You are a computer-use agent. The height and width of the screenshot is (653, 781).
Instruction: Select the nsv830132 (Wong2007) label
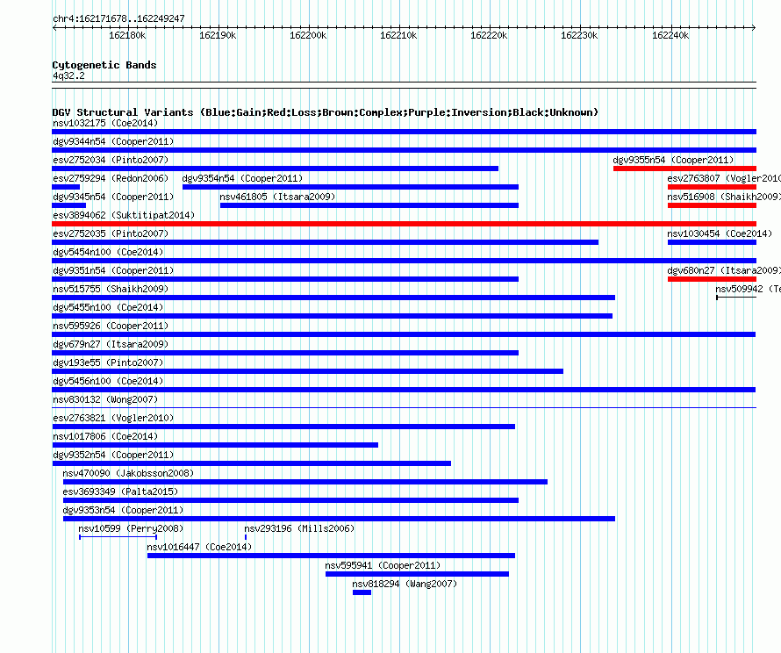105,399
